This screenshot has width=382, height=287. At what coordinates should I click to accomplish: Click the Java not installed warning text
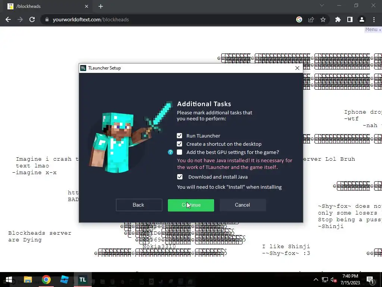(234, 164)
